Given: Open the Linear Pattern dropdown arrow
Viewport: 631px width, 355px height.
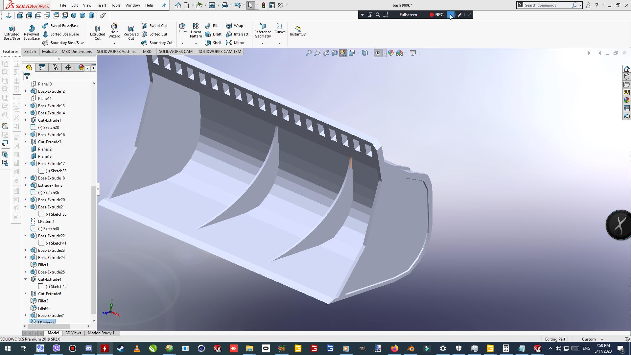Looking at the screenshot, I should [x=196, y=43].
